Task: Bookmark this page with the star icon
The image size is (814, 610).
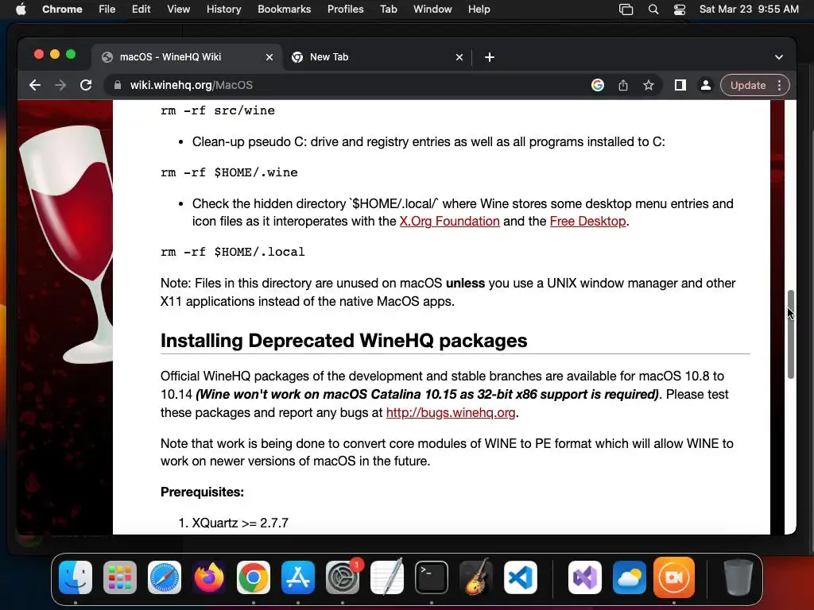Action: click(649, 85)
